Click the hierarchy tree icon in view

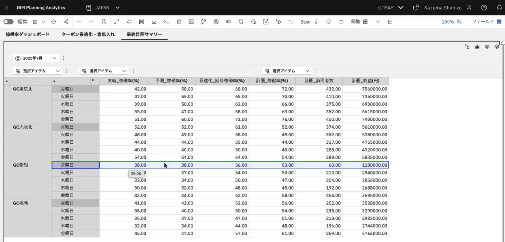point(467,47)
